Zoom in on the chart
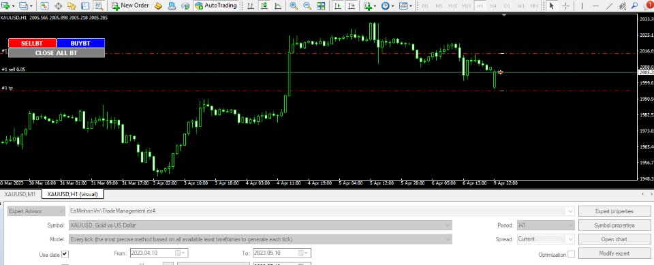 pyautogui.click(x=294, y=6)
